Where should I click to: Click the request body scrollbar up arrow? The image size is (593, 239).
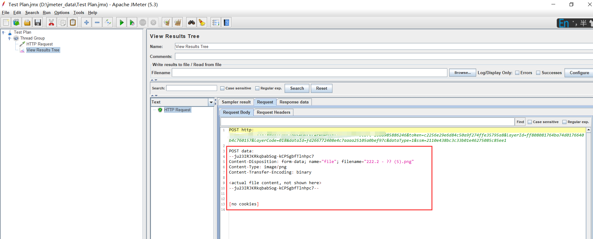pos(589,130)
